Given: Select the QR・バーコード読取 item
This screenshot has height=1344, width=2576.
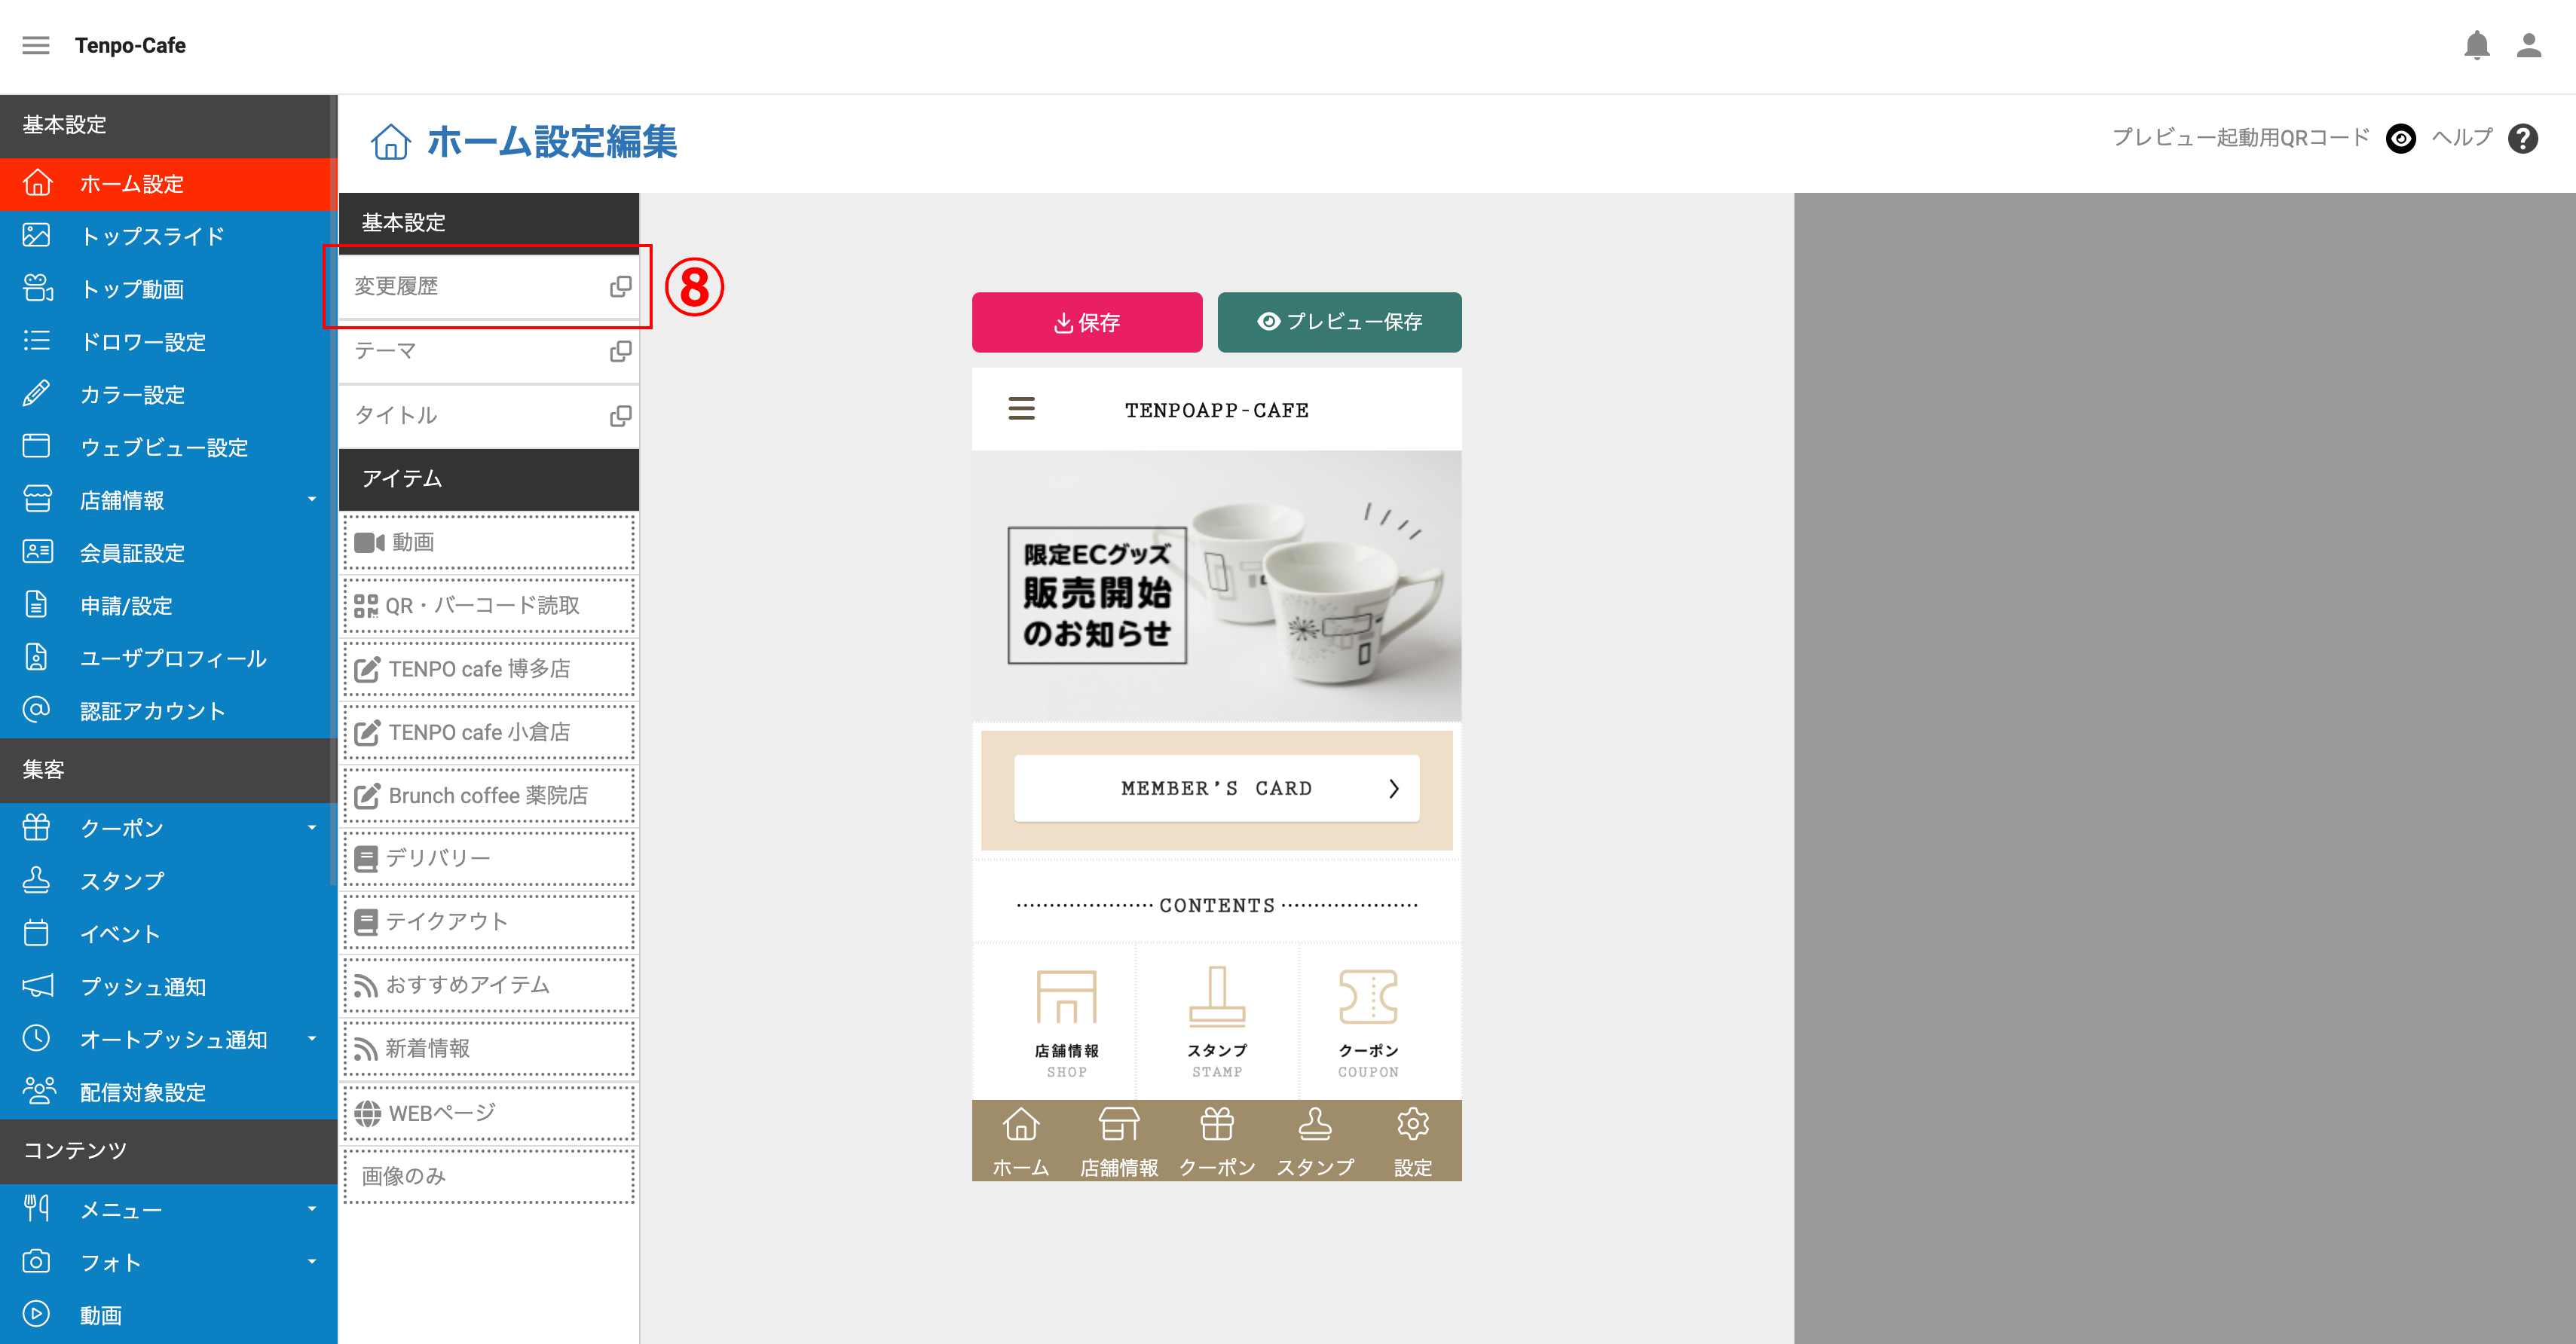Looking at the screenshot, I should click(489, 606).
